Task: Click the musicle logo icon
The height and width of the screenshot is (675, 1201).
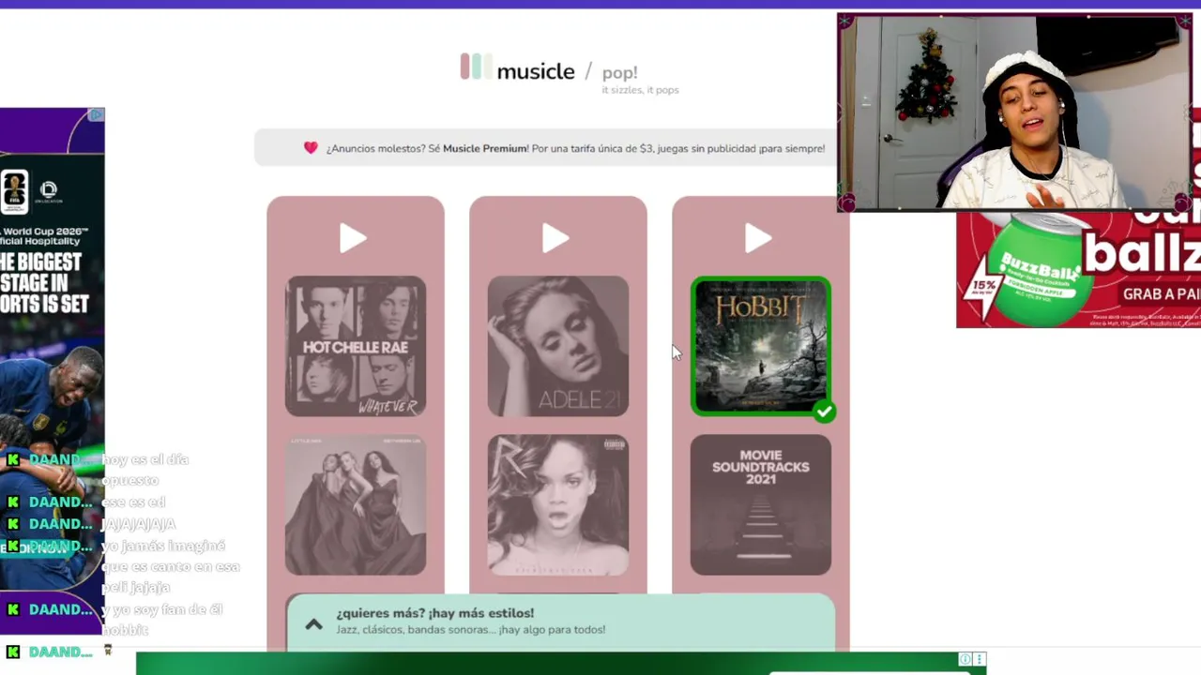Action: coord(476,67)
